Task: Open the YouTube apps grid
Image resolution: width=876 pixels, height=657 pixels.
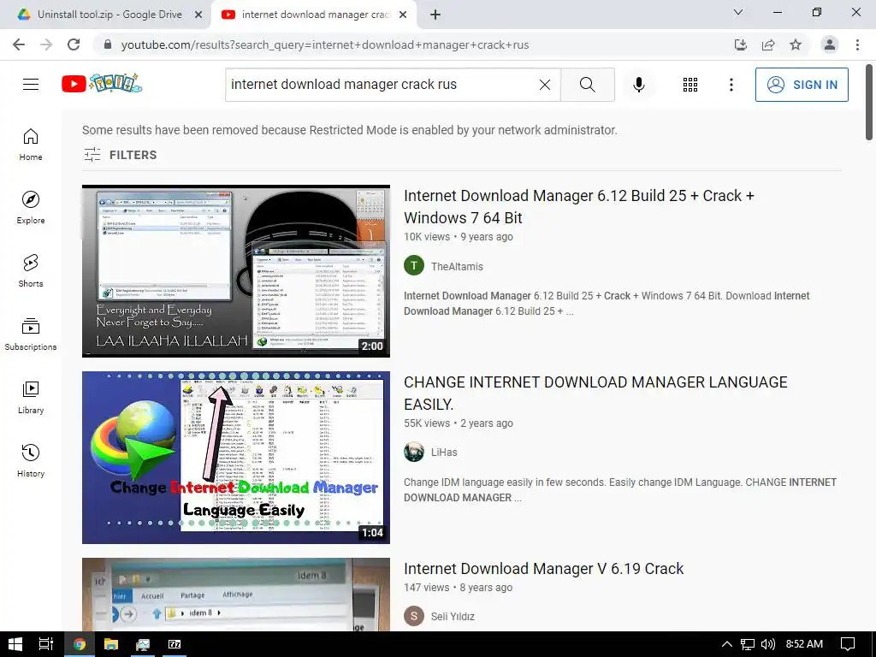Action: pyautogui.click(x=690, y=85)
